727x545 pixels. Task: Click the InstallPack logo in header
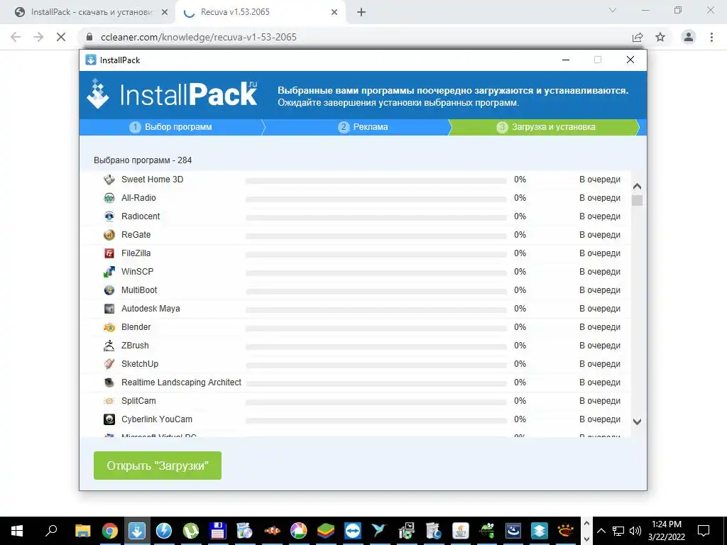click(x=172, y=94)
